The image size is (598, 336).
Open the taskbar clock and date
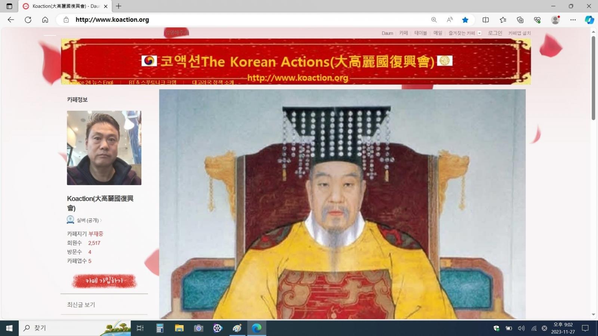(x=563, y=328)
